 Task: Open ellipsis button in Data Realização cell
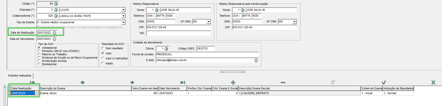tap(37, 93)
